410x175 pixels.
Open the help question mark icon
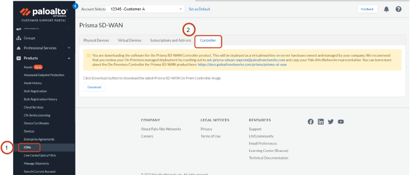(x=398, y=9)
